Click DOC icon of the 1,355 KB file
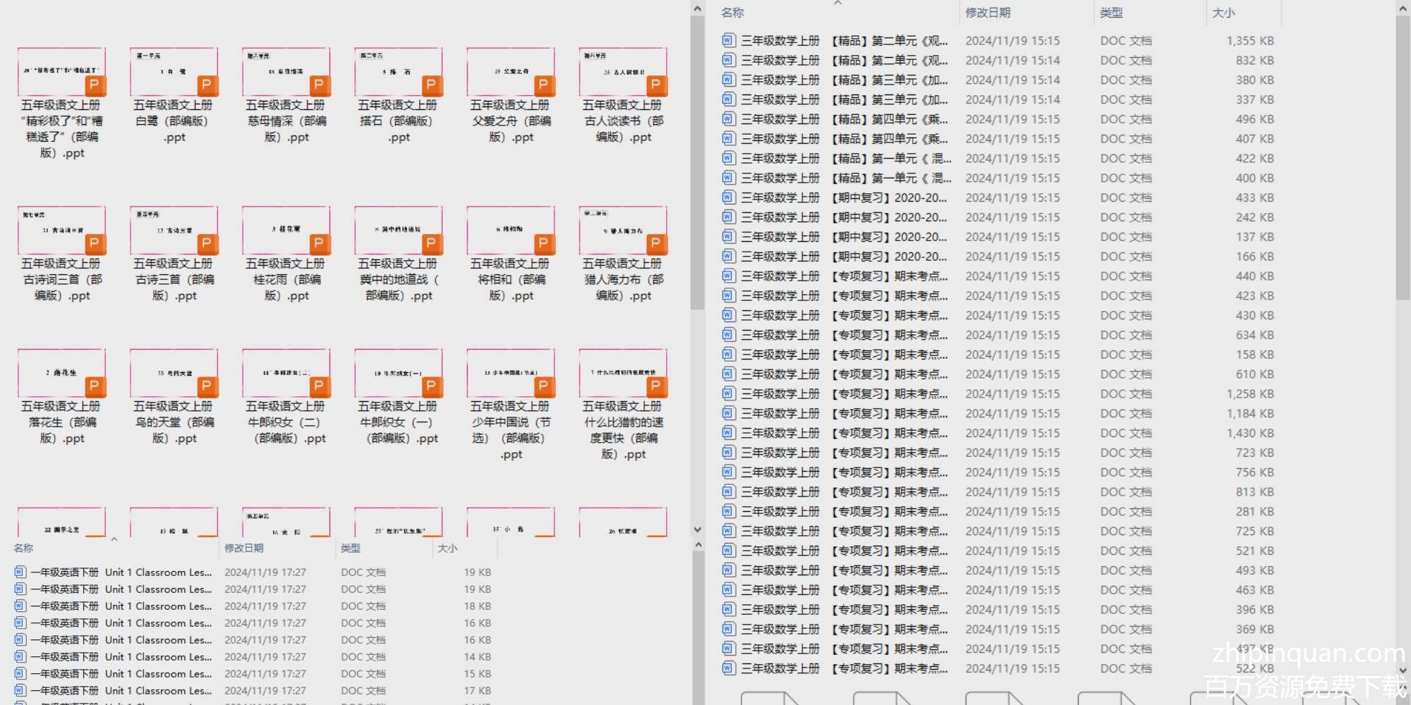Viewport: 1411px width, 705px height. pos(728,41)
